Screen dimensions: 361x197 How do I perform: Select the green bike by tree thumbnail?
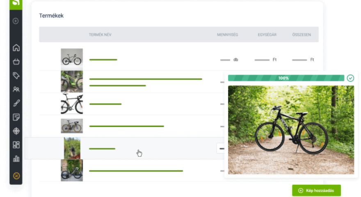pyautogui.click(x=72, y=82)
